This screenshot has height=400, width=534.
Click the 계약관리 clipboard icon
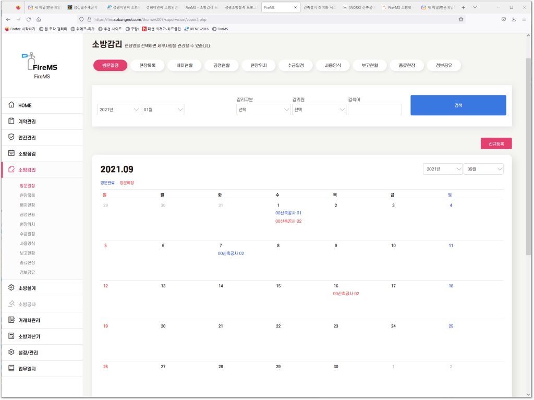11,122
